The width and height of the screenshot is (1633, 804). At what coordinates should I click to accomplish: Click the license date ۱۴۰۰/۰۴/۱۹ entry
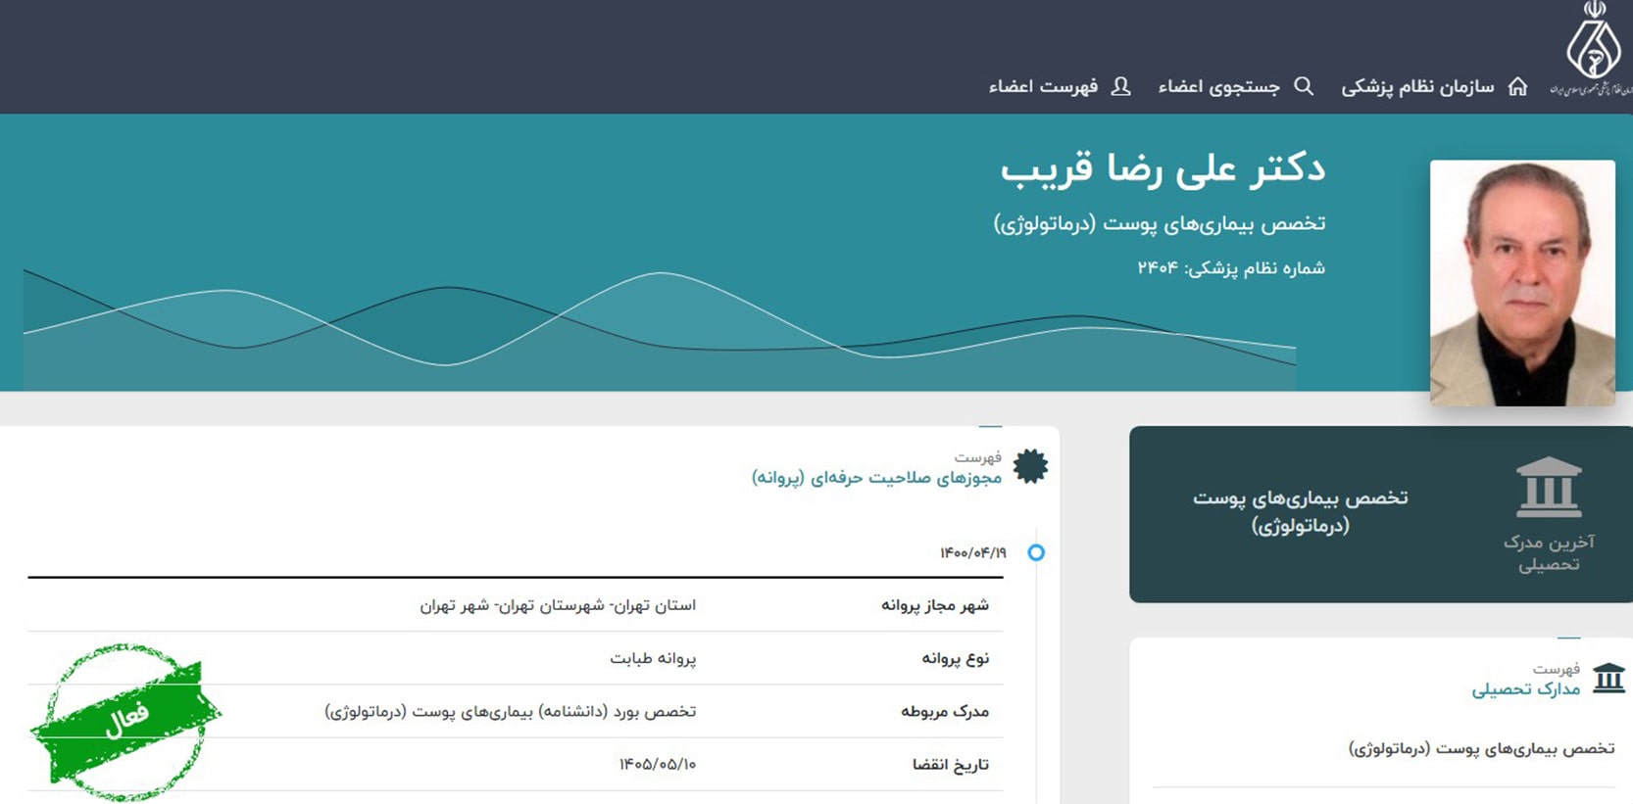coord(972,553)
